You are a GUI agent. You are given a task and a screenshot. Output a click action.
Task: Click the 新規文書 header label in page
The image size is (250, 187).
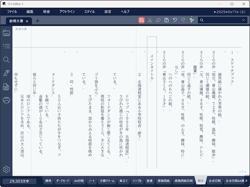21,29
